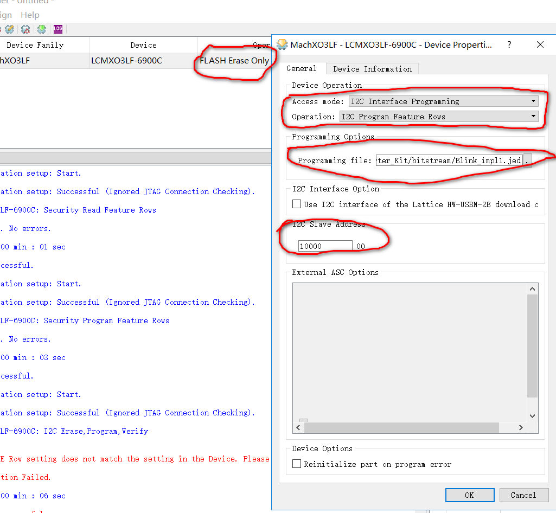Check Reinitialize part on program error

point(296,464)
